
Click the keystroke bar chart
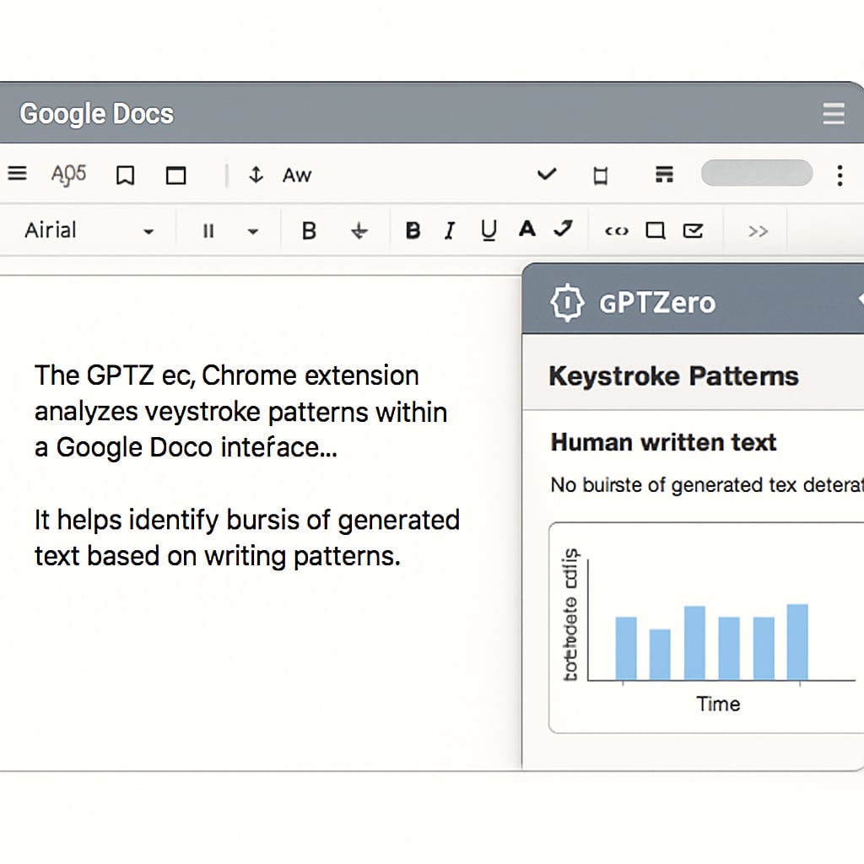[707, 628]
